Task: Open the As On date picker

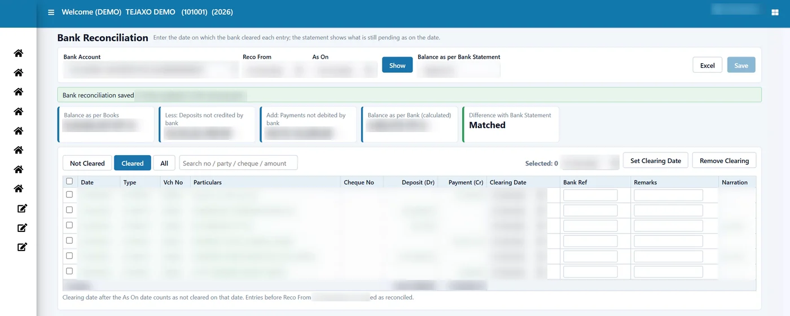Action: 344,70
